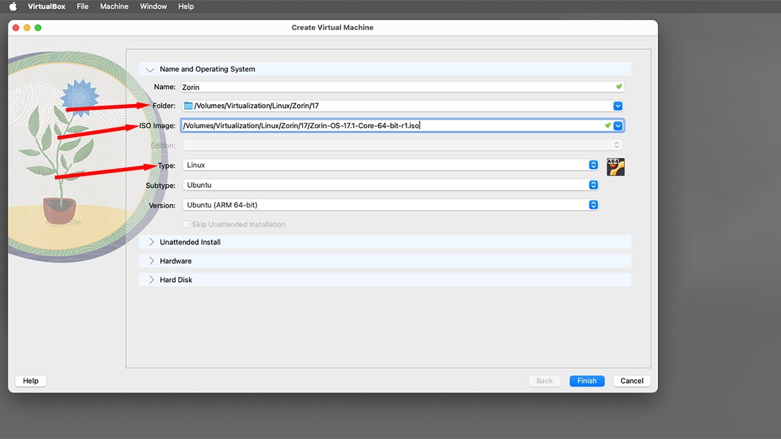Open the Subtype dropdown showing Ubuntu
Image resolution: width=781 pixels, height=439 pixels.
tap(390, 185)
